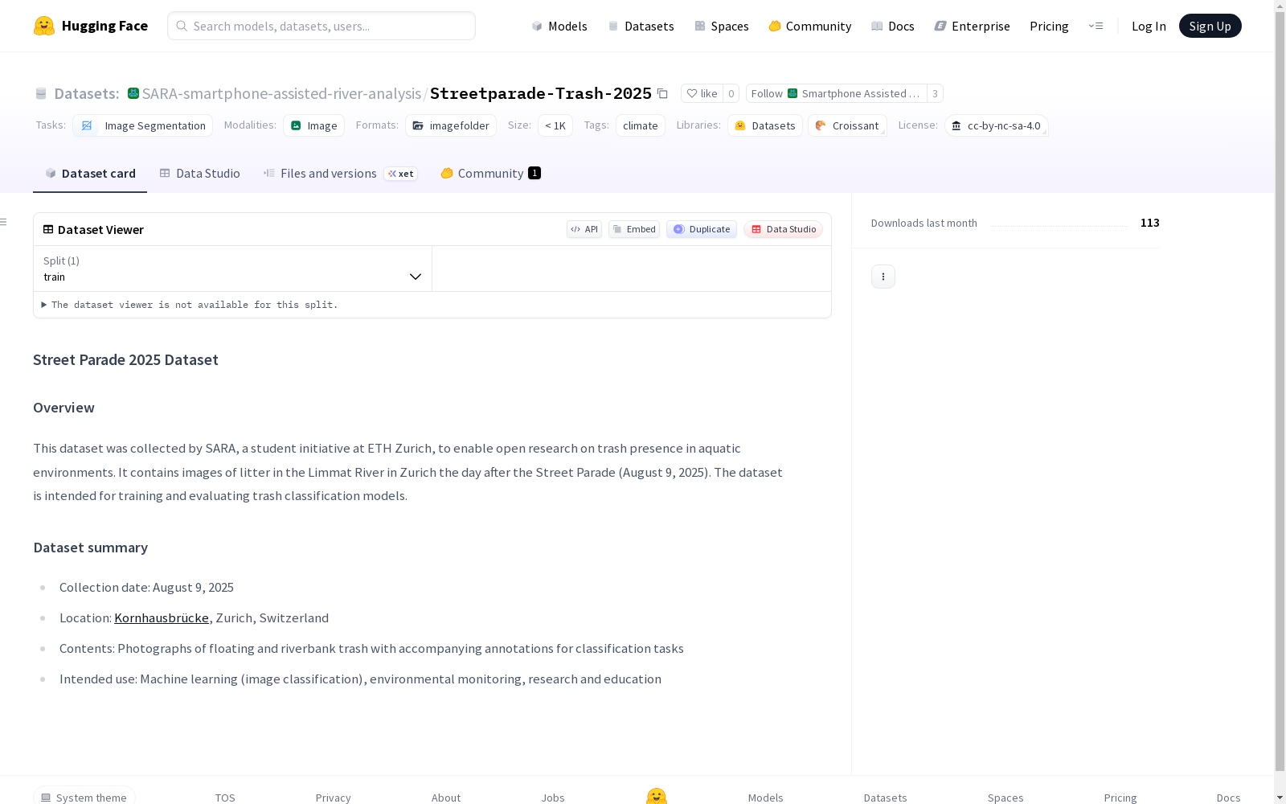Open the Models navigation link
The image size is (1286, 804).
(x=559, y=26)
